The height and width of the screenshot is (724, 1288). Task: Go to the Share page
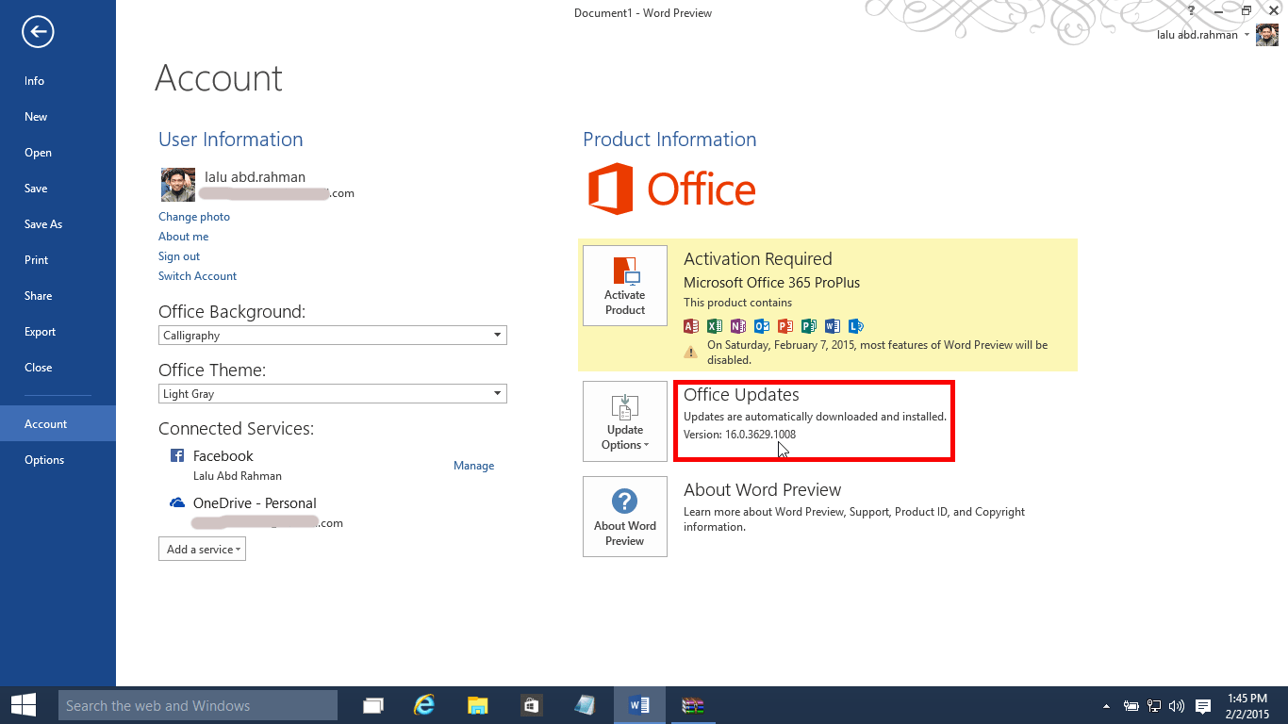(x=58, y=296)
